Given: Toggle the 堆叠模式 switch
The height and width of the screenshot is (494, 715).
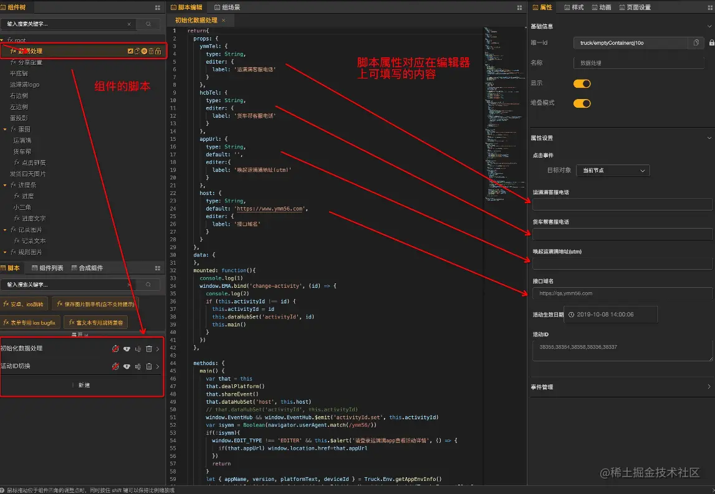Looking at the screenshot, I should (x=582, y=103).
